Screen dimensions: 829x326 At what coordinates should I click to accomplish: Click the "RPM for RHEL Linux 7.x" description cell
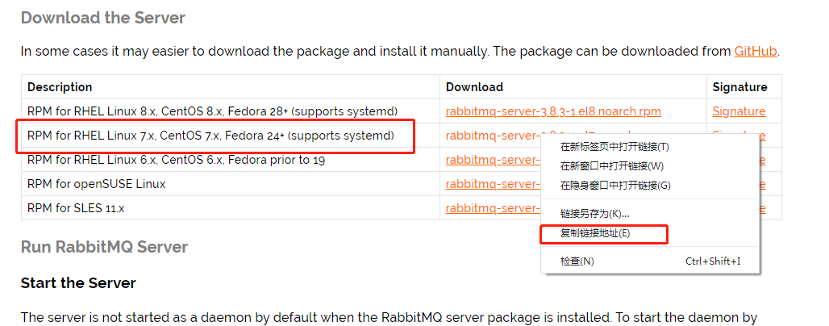click(x=210, y=136)
